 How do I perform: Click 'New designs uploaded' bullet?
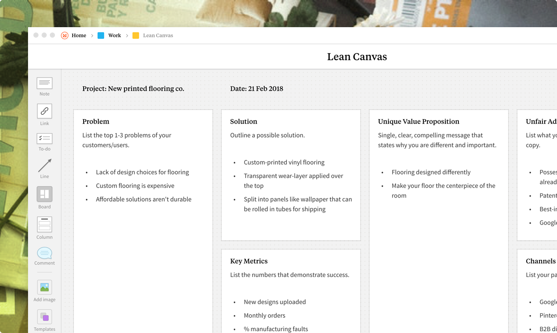pos(275,302)
